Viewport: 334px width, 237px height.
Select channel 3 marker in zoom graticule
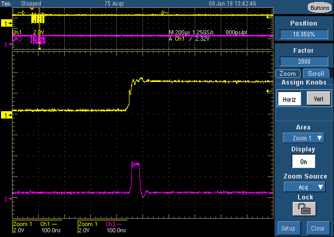click(8, 199)
